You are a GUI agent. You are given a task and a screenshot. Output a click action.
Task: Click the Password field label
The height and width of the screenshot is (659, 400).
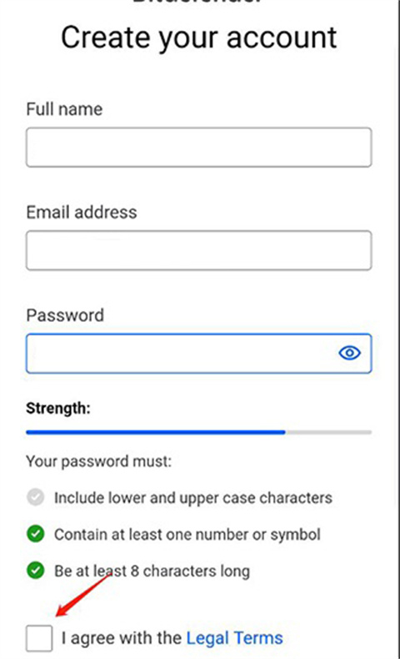(x=65, y=315)
